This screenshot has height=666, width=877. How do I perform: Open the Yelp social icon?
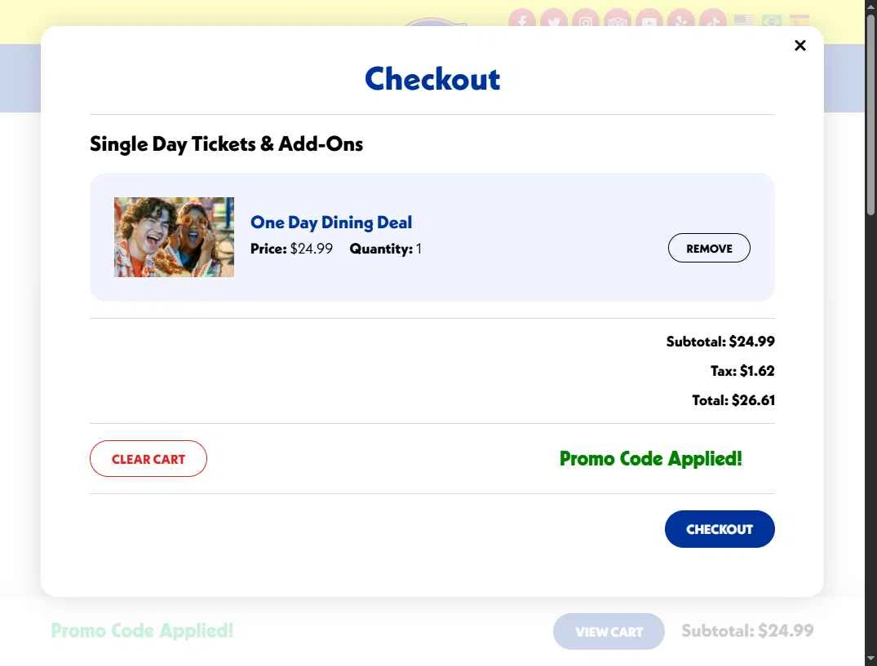(681, 21)
